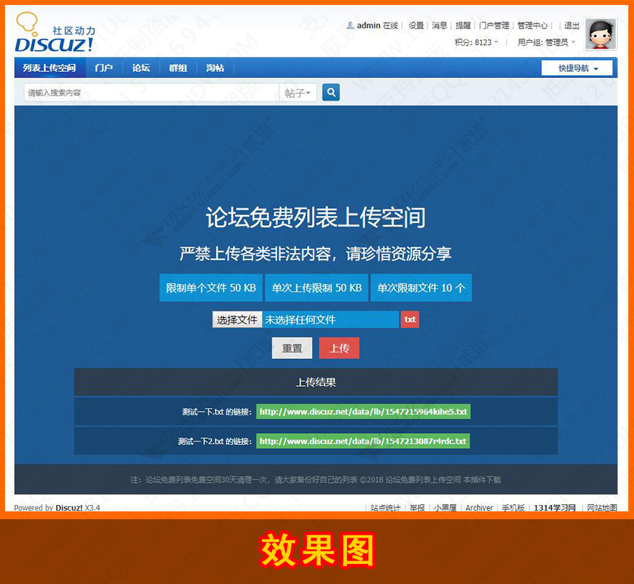Click the search magnifier icon
The image size is (634, 584).
[330, 92]
